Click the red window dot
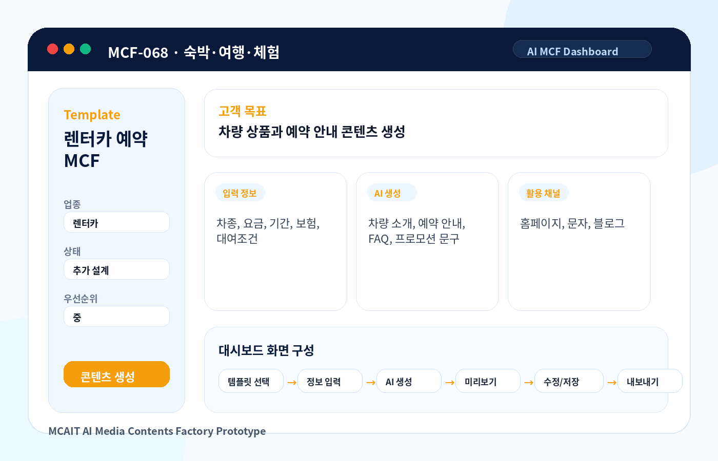The image size is (718, 461). tap(52, 49)
